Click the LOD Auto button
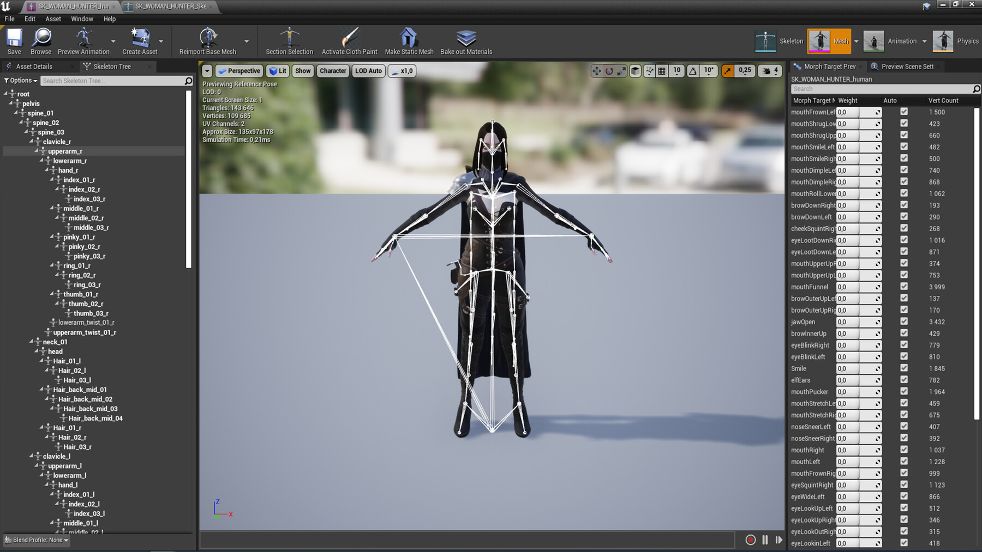 coord(368,70)
